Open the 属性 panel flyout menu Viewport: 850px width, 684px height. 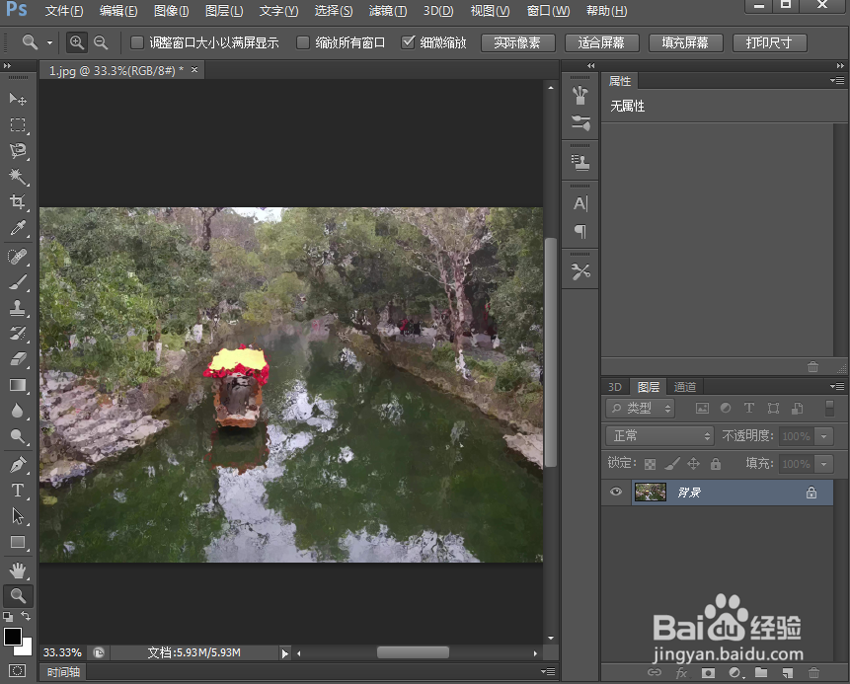pyautogui.click(x=837, y=80)
